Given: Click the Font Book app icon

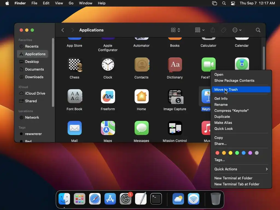Looking at the screenshot, I should coord(75,96).
